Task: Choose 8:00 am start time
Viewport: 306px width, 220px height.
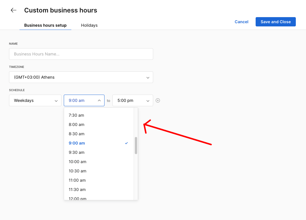Action: point(76,125)
